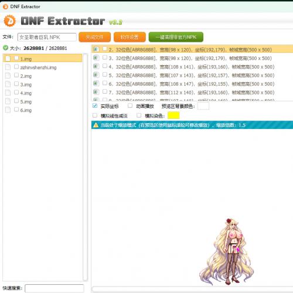Tick the checkbox of frame 3 row
Image resolution: width=293 pixels, height=293 pixels.
pos(105,57)
